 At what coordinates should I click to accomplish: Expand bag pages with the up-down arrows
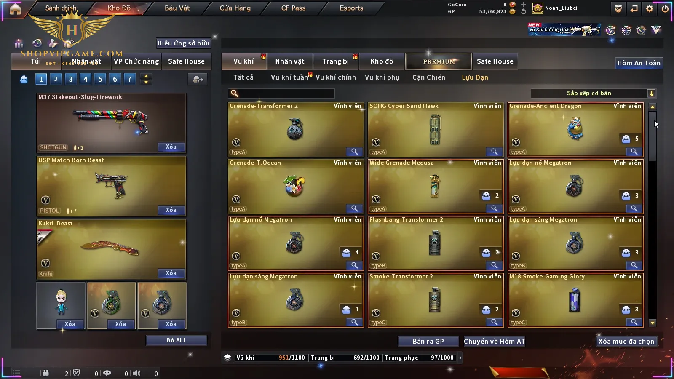146,79
